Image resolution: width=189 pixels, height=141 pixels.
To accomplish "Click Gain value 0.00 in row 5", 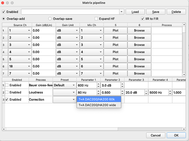I will [x=44, y=59].
